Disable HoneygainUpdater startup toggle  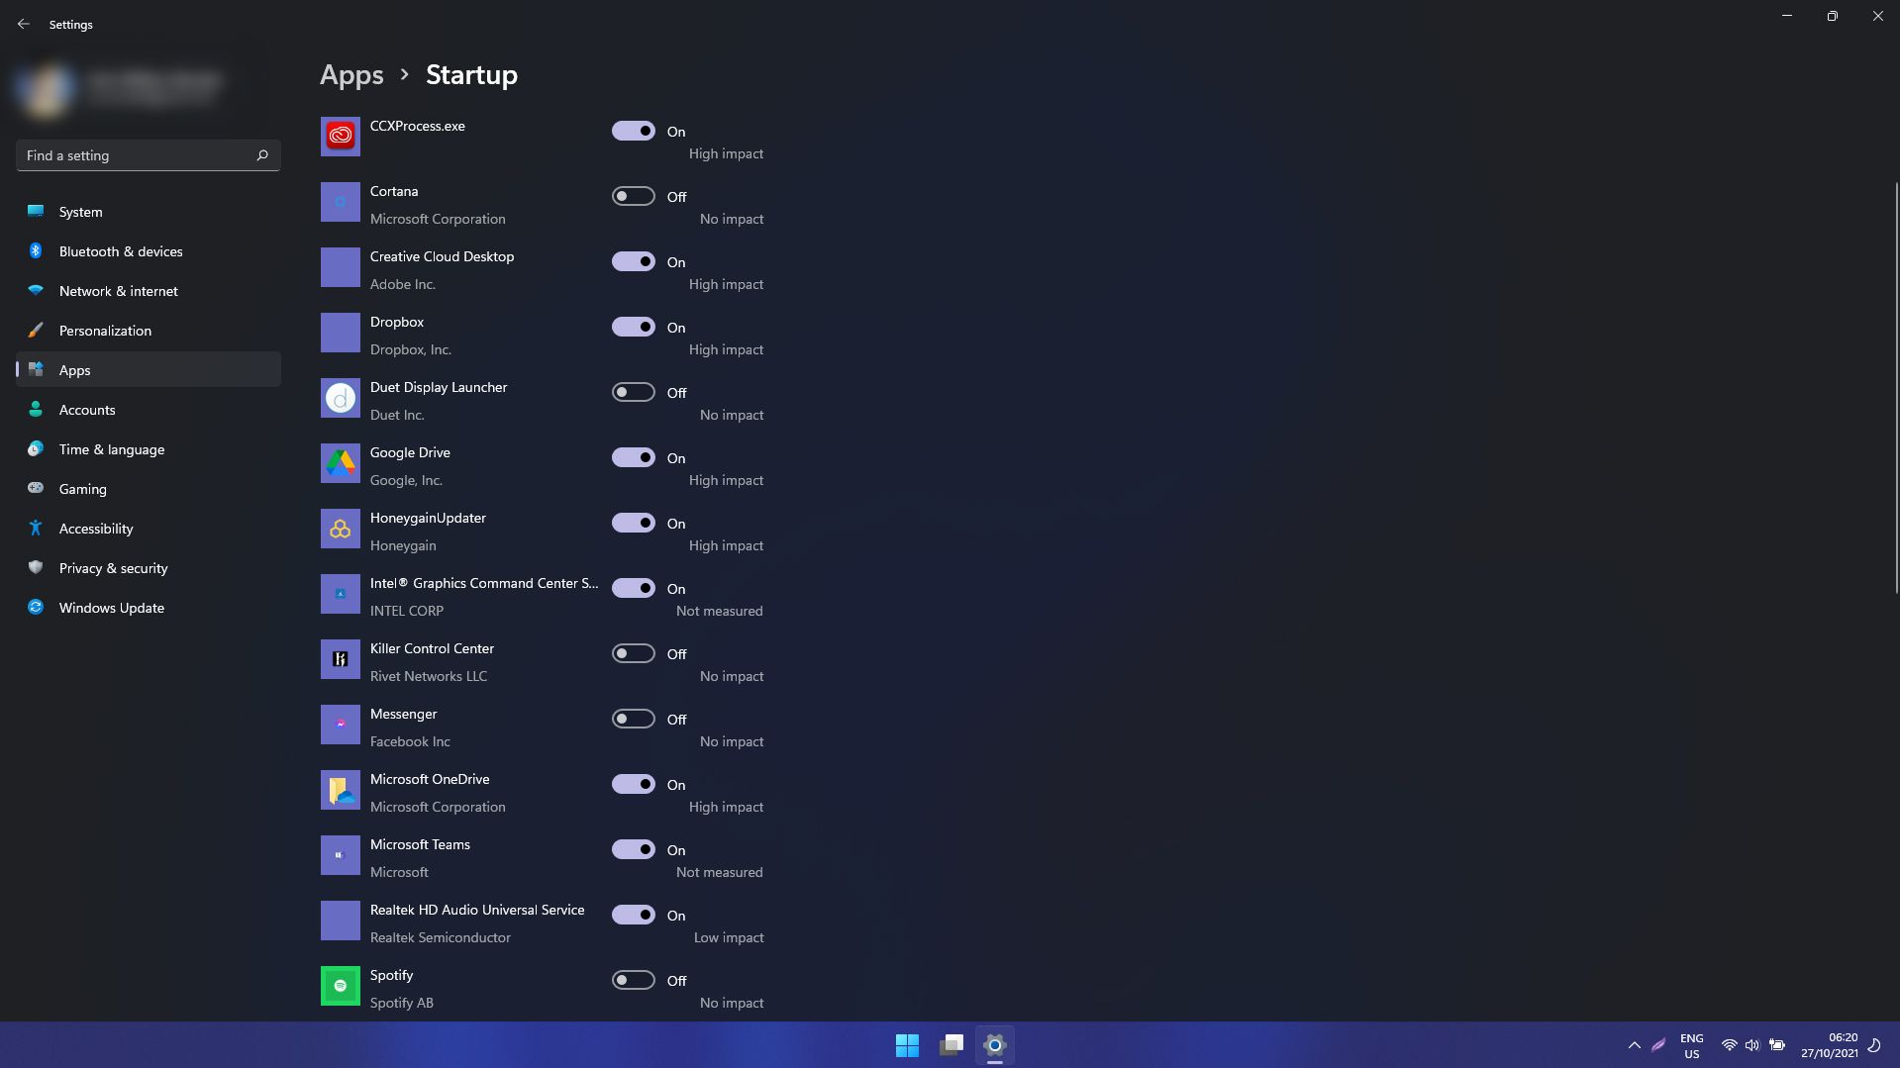(x=634, y=523)
